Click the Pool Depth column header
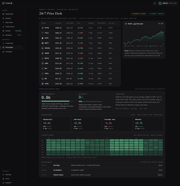Image resolution: width=180 pixels, height=186 pixels. pos(101,23)
